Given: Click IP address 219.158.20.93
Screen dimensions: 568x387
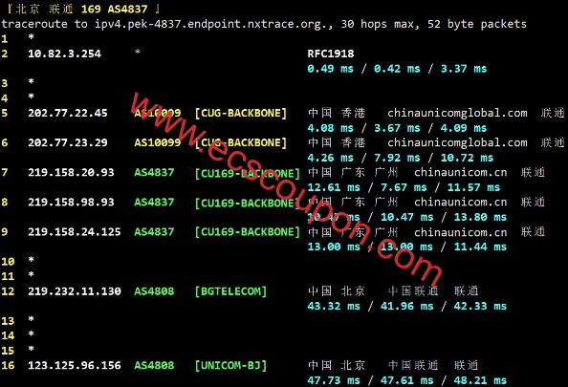Looking at the screenshot, I should (71, 173).
